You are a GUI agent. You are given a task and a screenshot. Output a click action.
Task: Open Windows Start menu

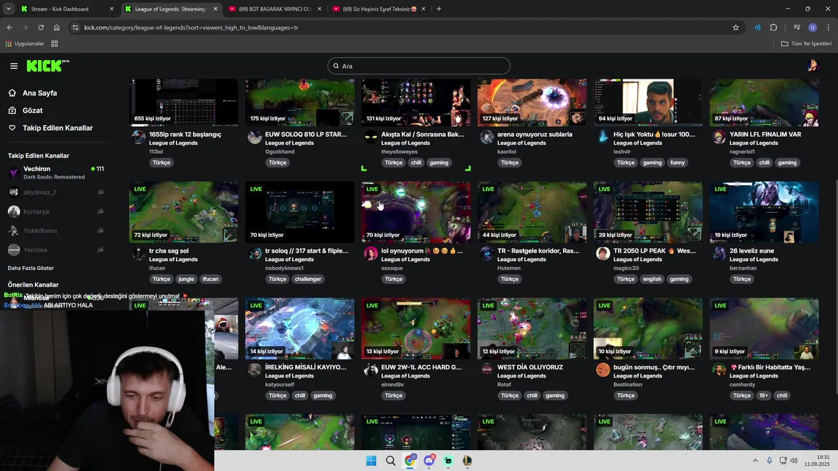point(371,461)
